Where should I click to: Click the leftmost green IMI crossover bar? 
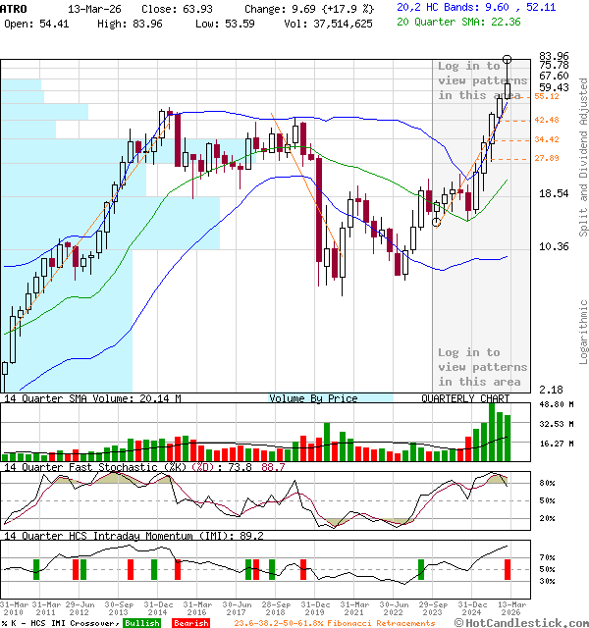35,568
